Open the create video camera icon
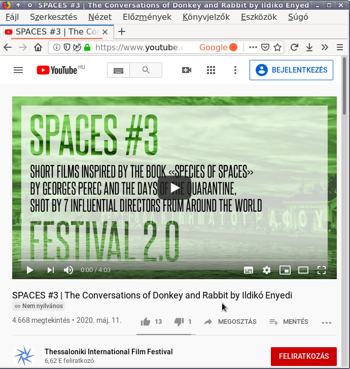The image size is (350, 369). (187, 70)
